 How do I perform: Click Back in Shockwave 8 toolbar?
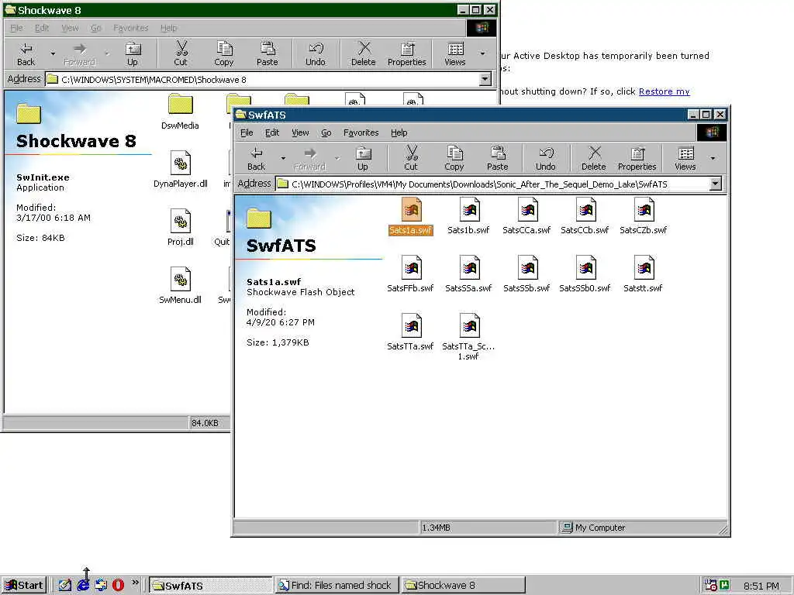[x=26, y=55]
